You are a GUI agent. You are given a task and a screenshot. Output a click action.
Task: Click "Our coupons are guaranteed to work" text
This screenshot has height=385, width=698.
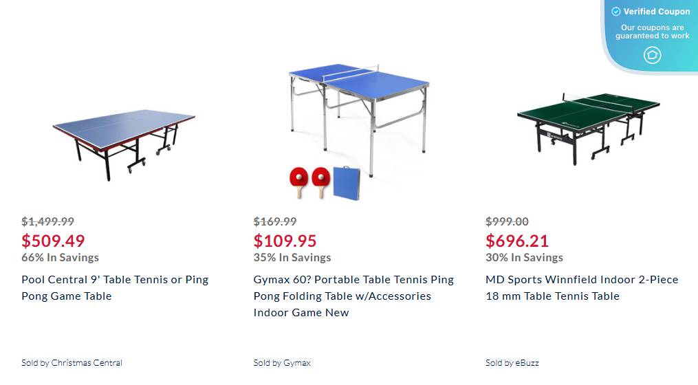coord(652,32)
